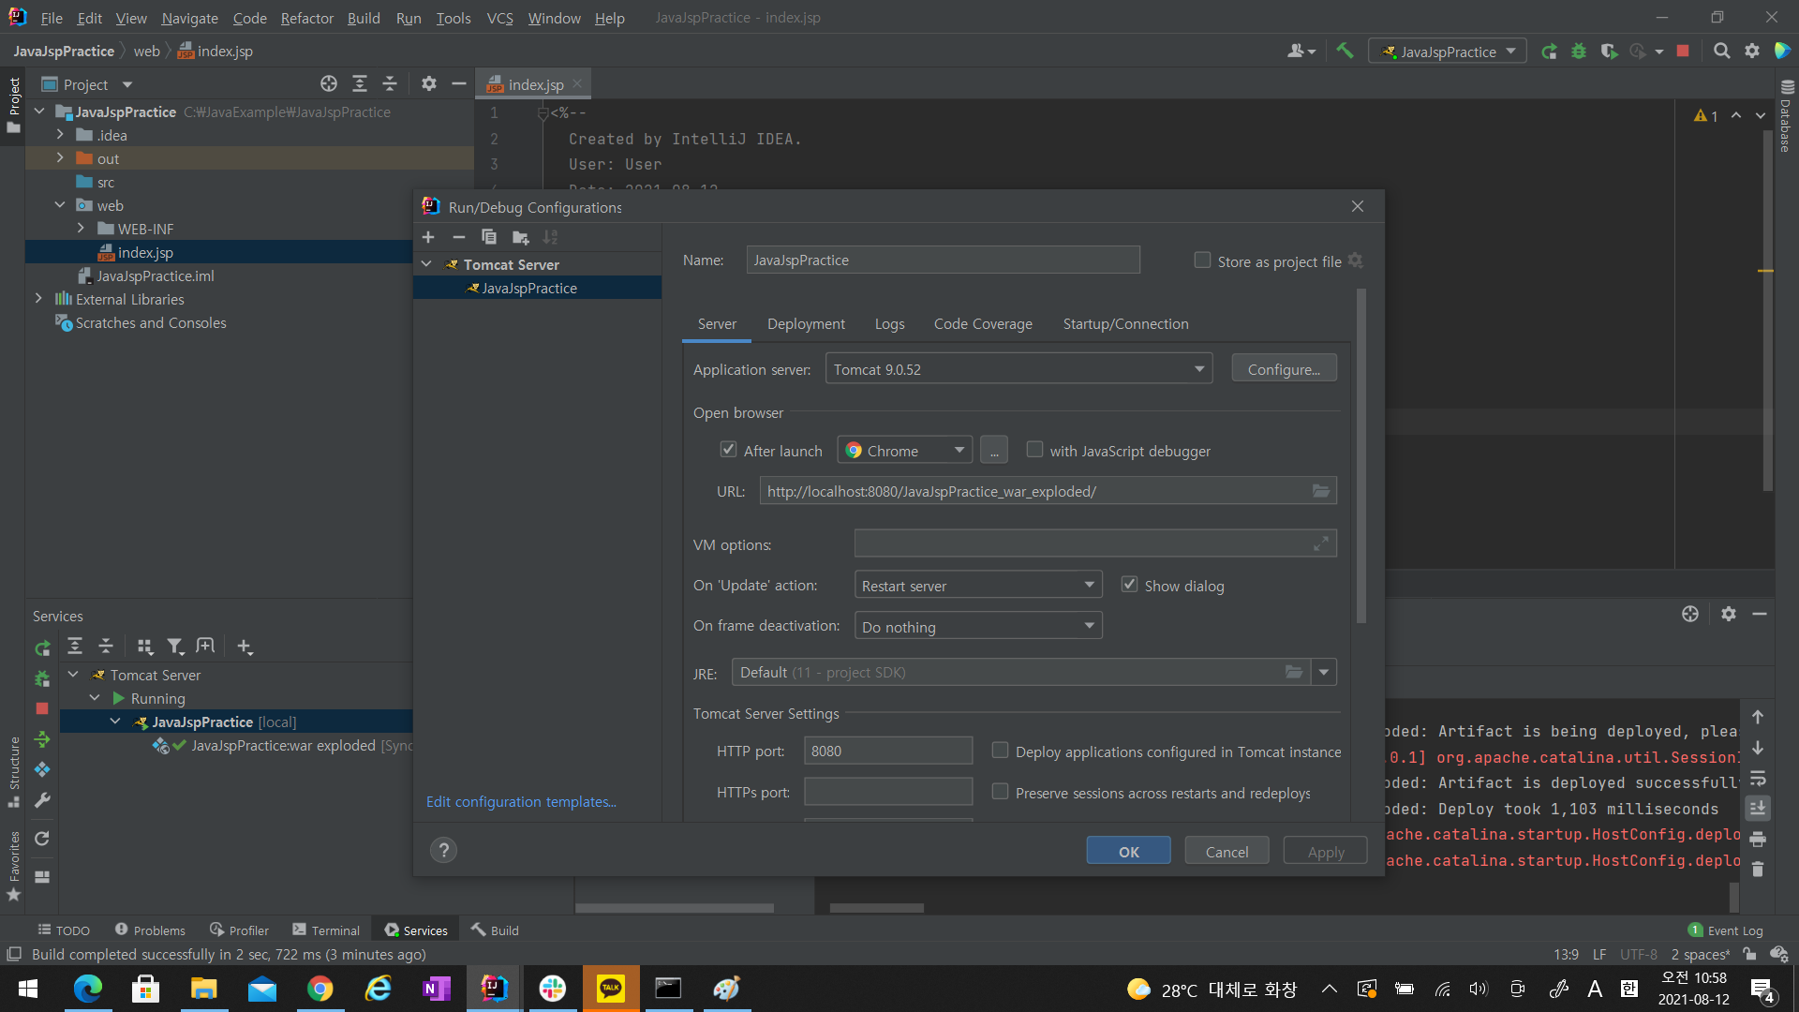
Task: Filter services with funnel icon
Action: tap(175, 647)
